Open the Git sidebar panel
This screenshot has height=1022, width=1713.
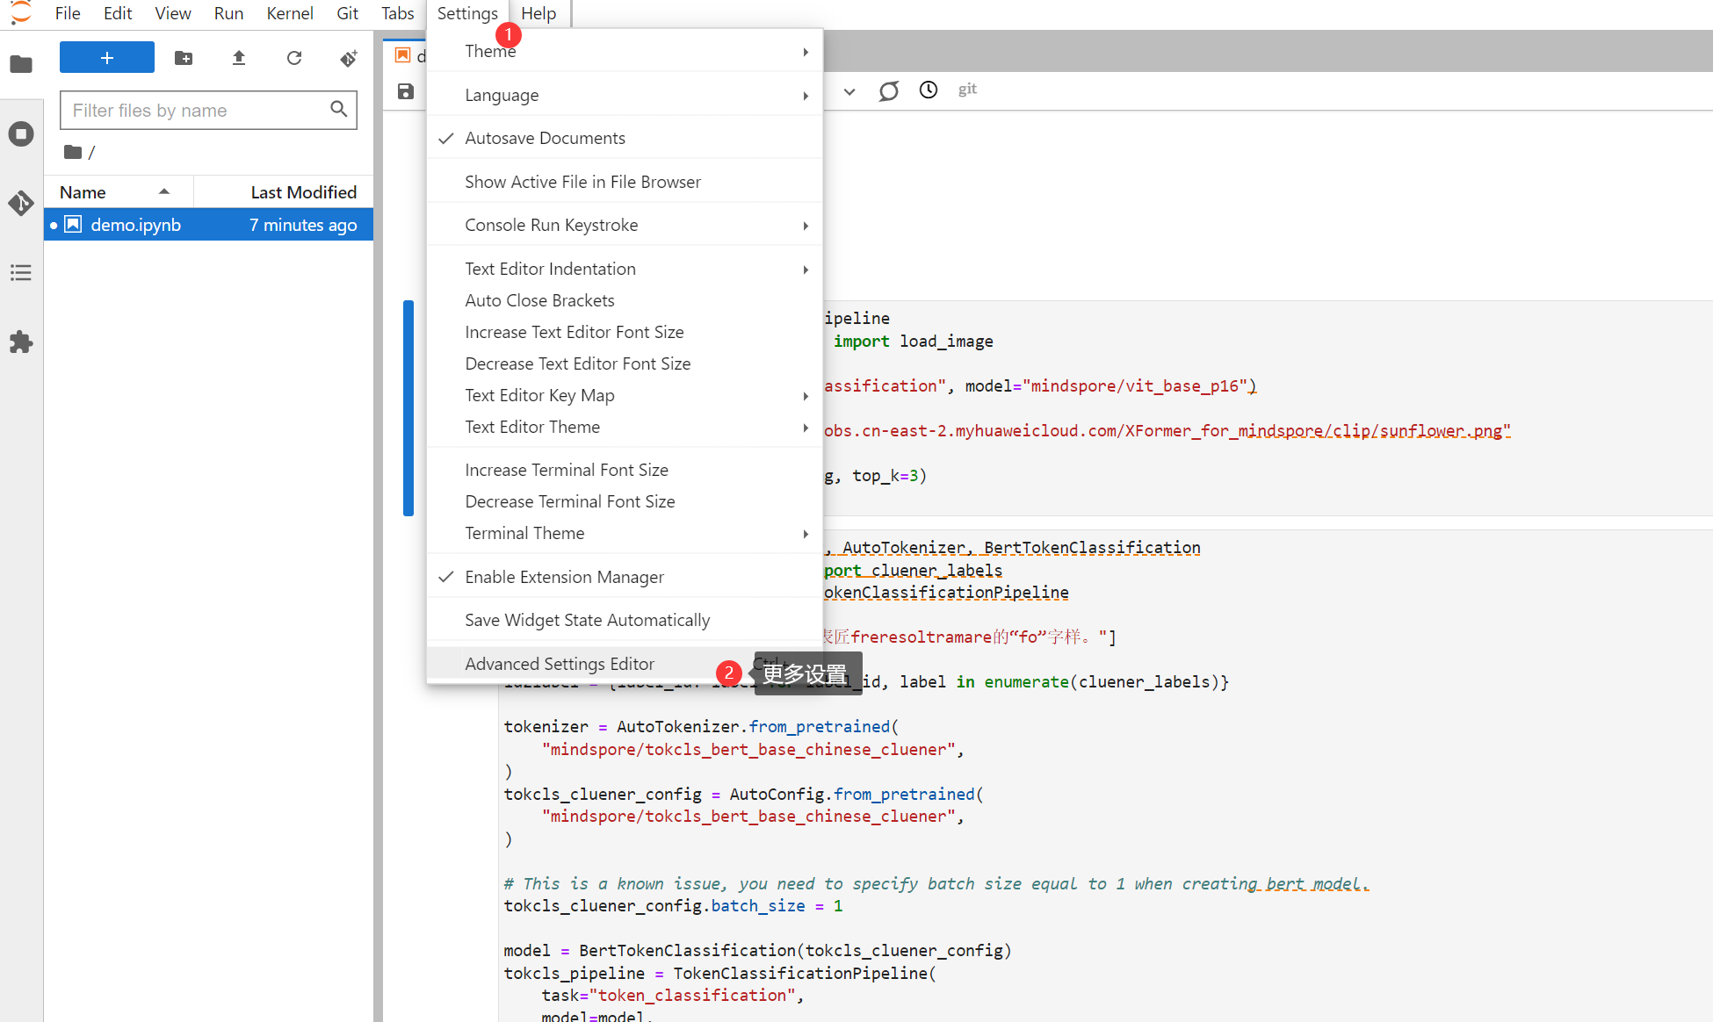(21, 203)
